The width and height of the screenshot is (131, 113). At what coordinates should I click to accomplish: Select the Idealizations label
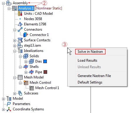coord(33,51)
